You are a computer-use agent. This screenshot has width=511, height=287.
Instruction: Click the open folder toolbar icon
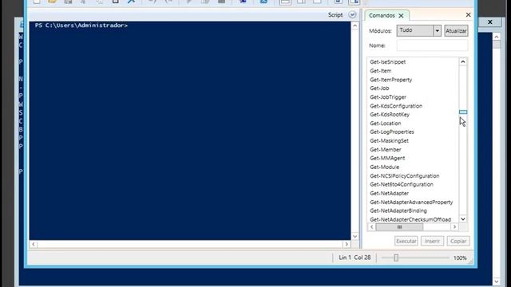(x=52, y=2)
